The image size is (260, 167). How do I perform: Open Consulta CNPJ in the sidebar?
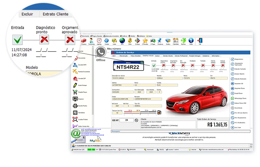[79, 65]
